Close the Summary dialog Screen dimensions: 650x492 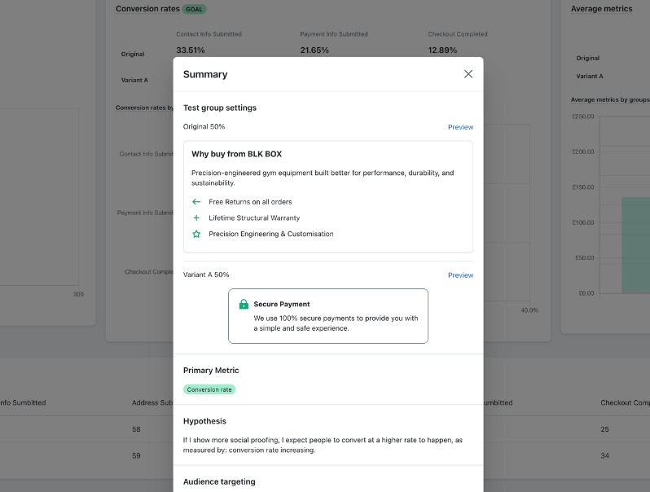coord(468,74)
